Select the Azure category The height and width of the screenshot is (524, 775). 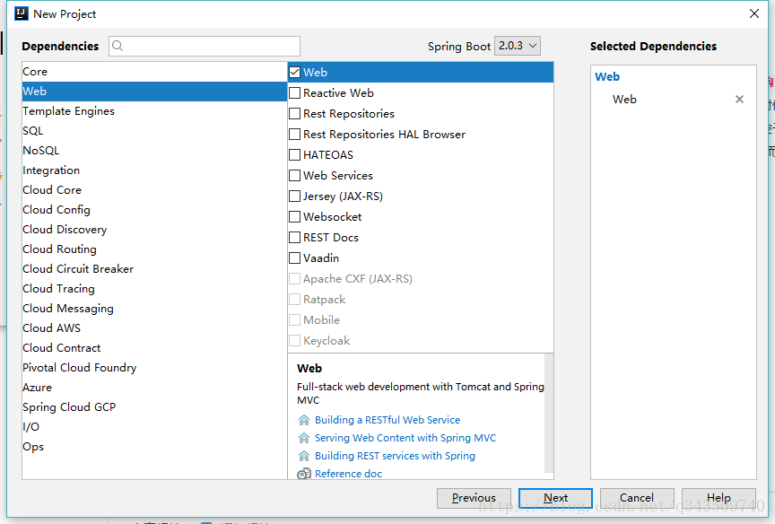(x=154, y=388)
